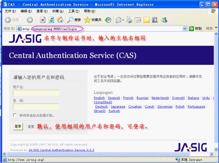
Task: Click the horizontal scrollbar right arrow
Action: click(x=212, y=154)
